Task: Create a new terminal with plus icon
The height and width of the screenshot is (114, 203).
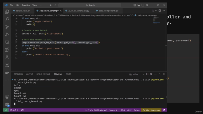Action: pyautogui.click(x=141, y=74)
